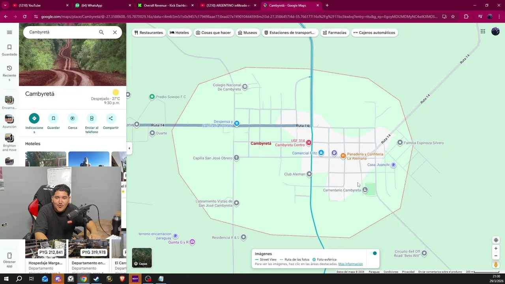Screen dimensions: 505x284
Task: Click the search magnifier icon
Action: tap(101, 32)
